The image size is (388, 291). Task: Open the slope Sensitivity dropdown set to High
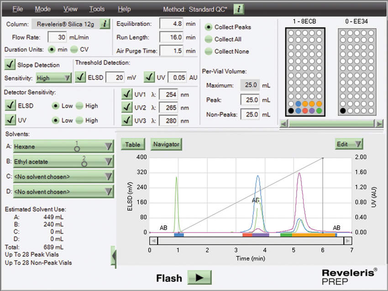(54, 78)
